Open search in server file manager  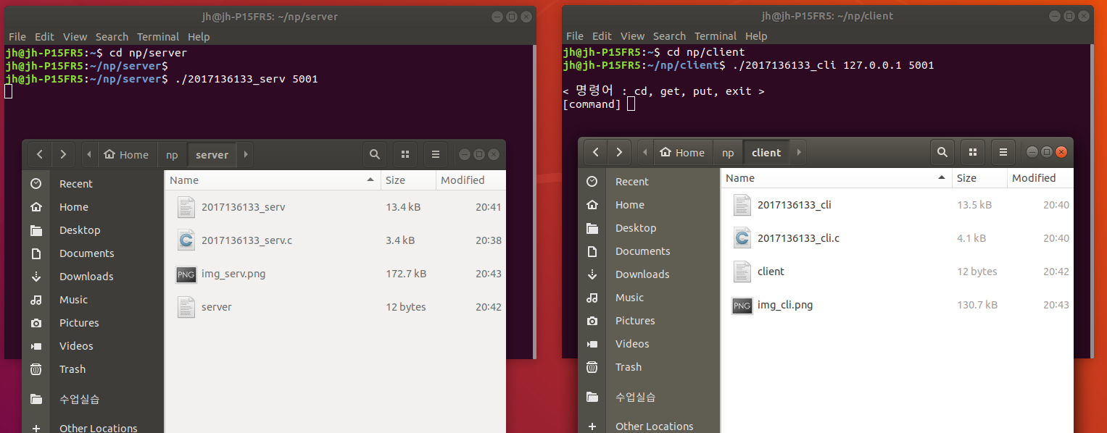pyautogui.click(x=374, y=154)
